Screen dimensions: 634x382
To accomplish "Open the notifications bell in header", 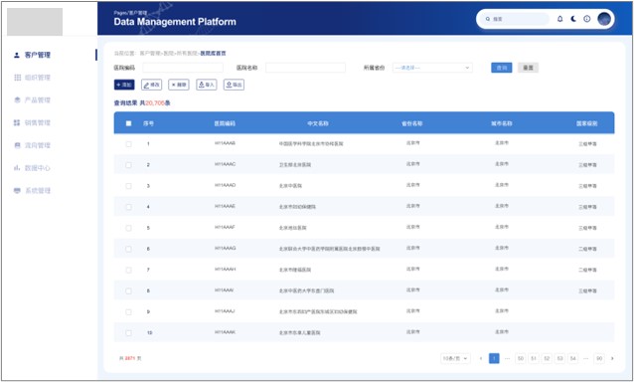I will [x=560, y=19].
